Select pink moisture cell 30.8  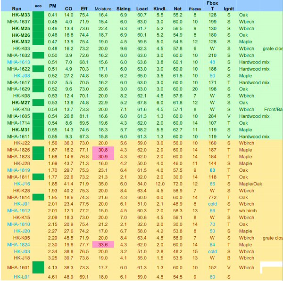[103, 150]
